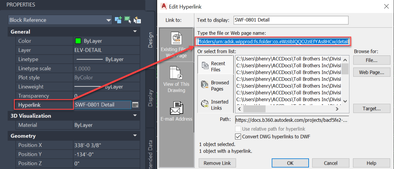Show the Inserted Links list
Screen dimensions: 394x169
[x=216, y=105]
